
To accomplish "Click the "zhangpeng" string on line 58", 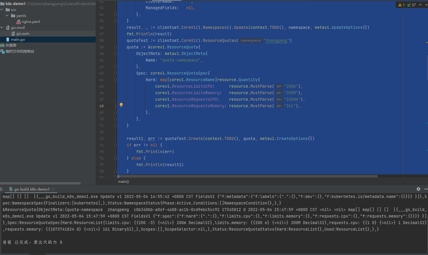I will click(x=277, y=41).
